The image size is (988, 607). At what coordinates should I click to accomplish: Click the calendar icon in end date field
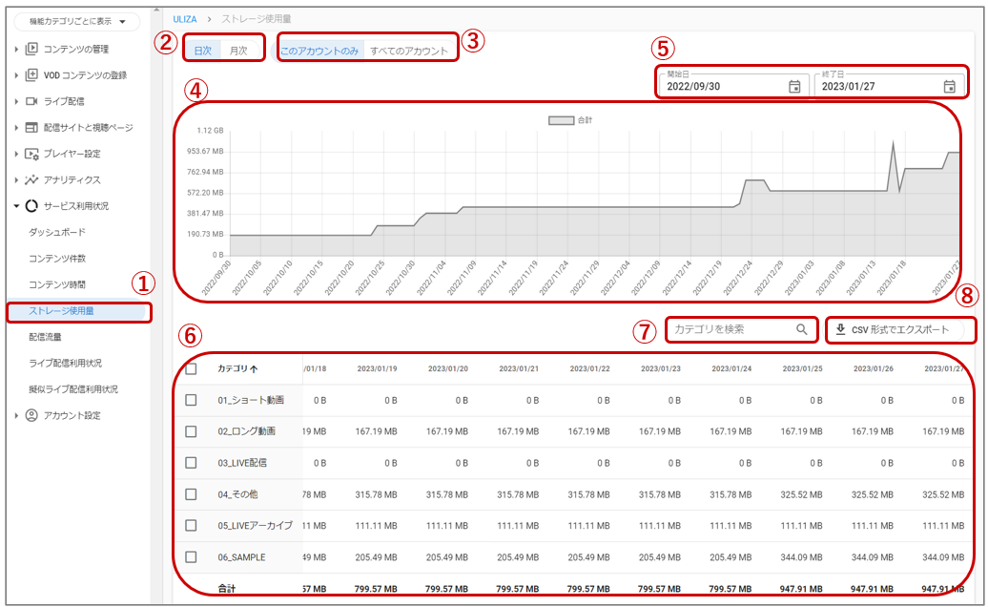pyautogui.click(x=949, y=86)
